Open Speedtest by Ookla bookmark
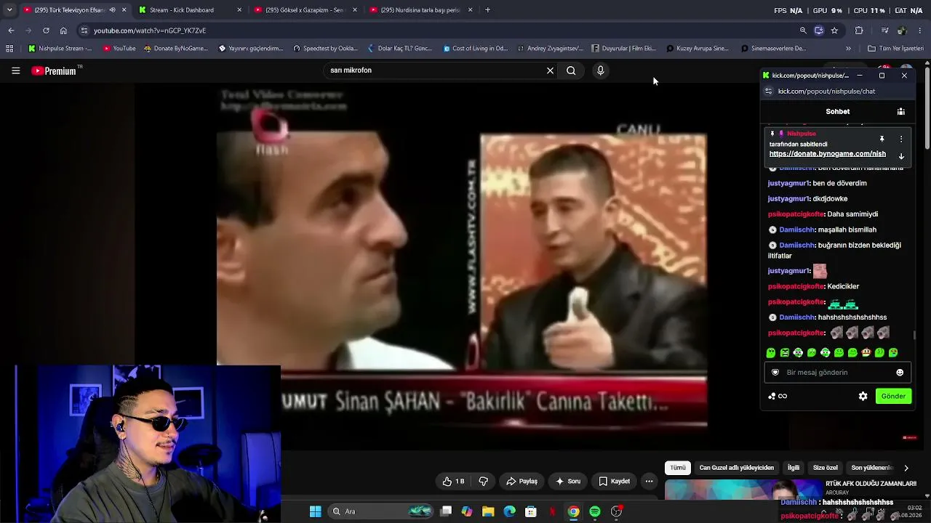The width and height of the screenshot is (931, 523). [325, 49]
